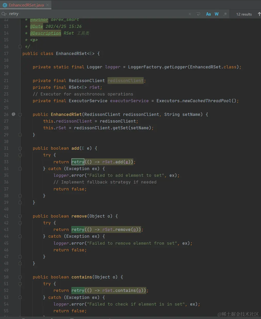Enable regex search with the .* icon
Screen dimensions: 261x319
pos(225,14)
